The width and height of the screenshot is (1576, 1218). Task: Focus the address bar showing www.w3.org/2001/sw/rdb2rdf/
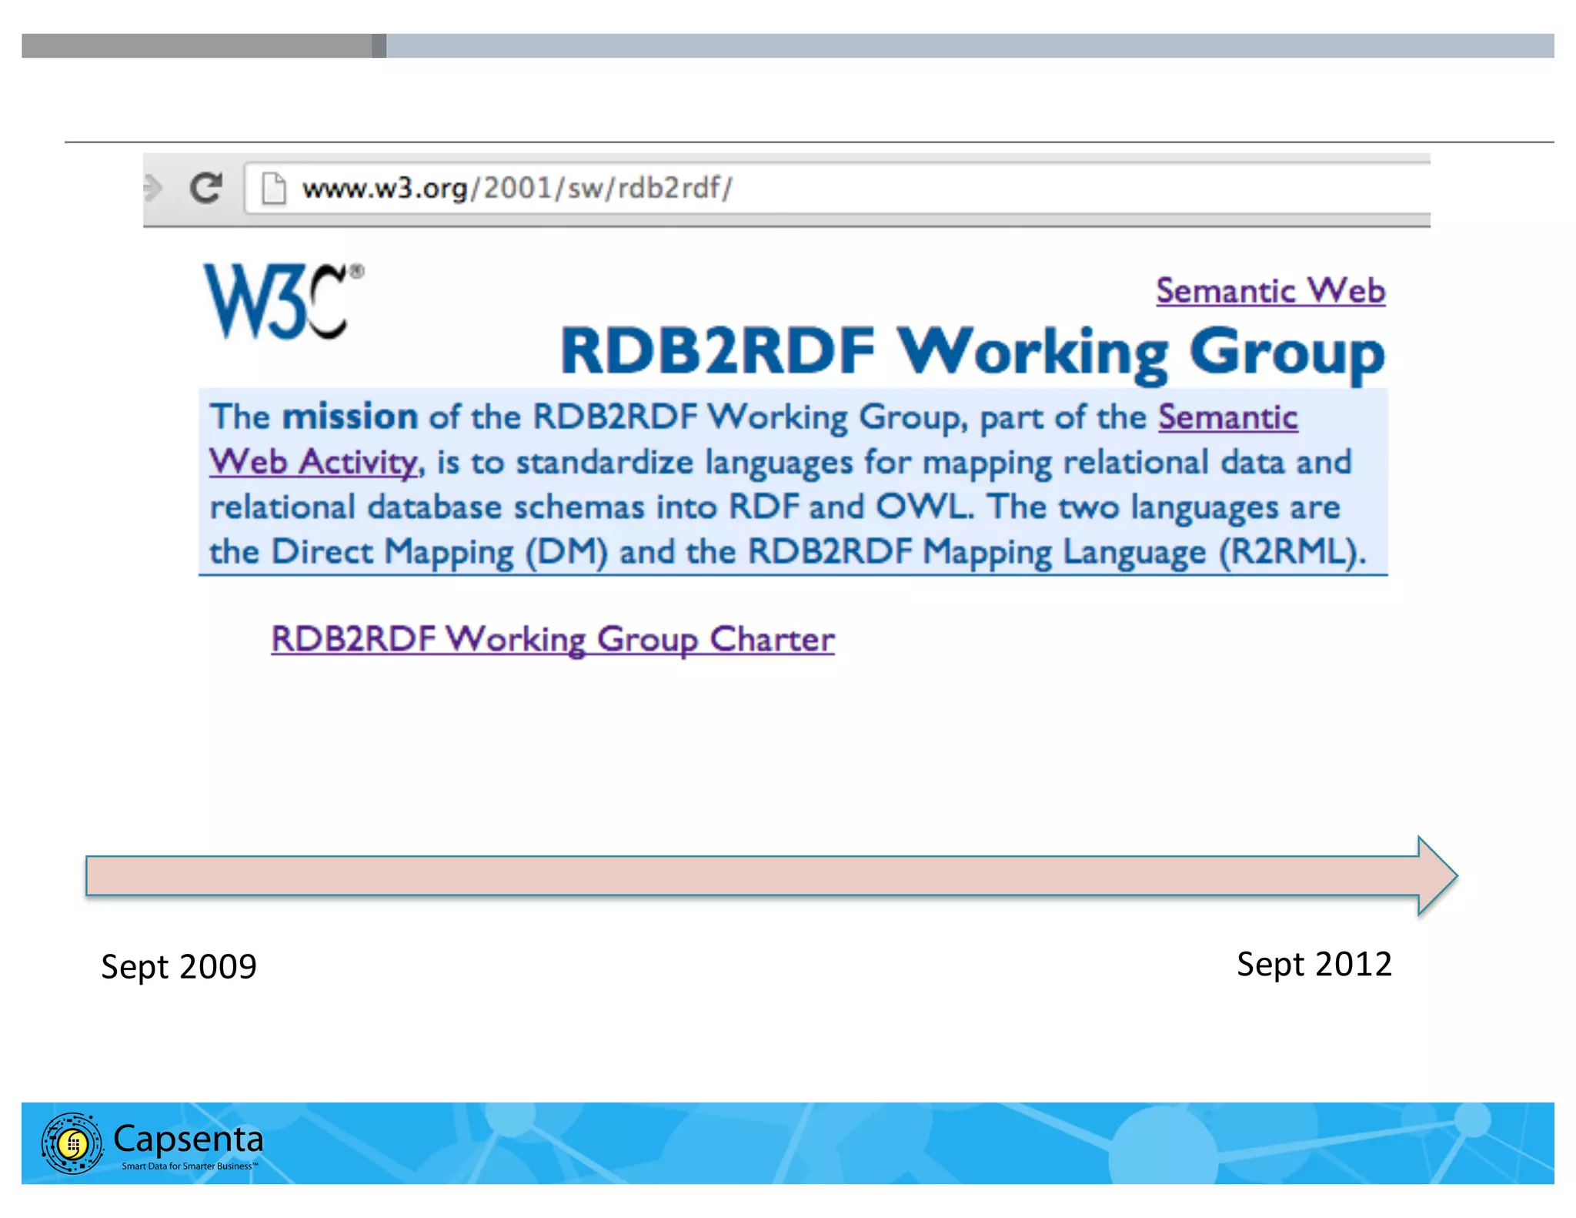pos(837,188)
